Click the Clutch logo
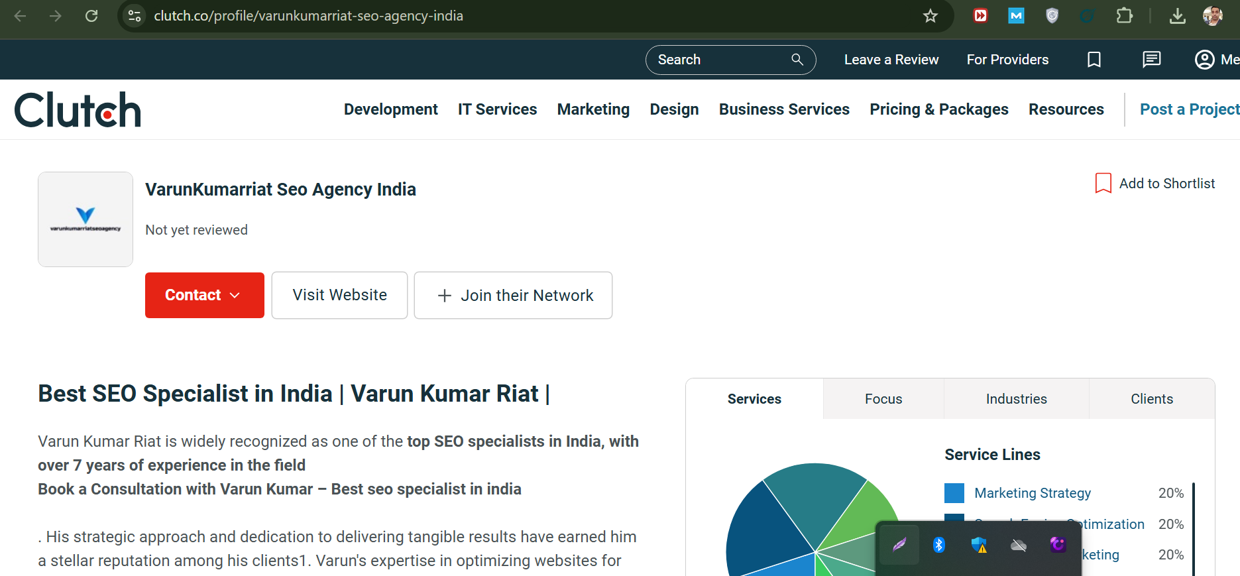 pyautogui.click(x=78, y=110)
